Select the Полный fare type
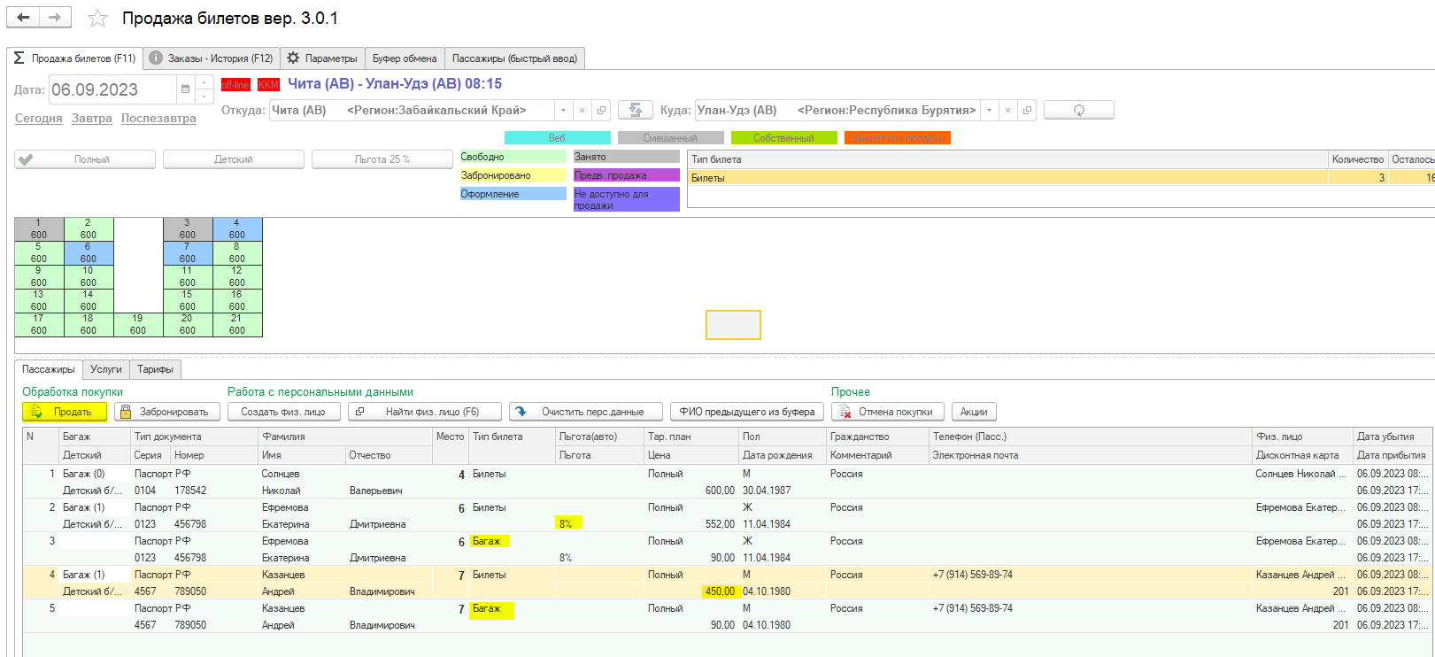Screen dimensions: 1435x657 tap(85, 159)
